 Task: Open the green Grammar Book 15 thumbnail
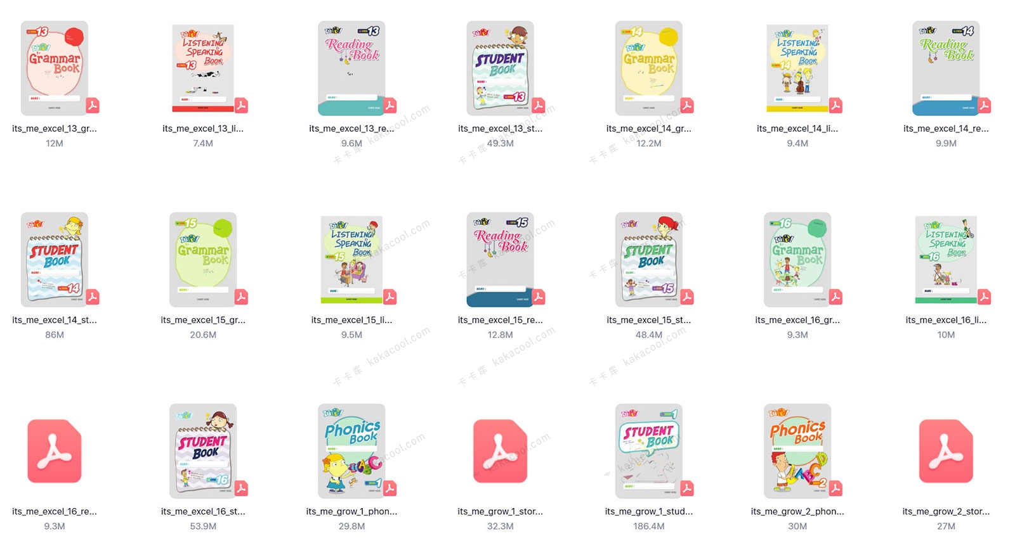coord(203,259)
